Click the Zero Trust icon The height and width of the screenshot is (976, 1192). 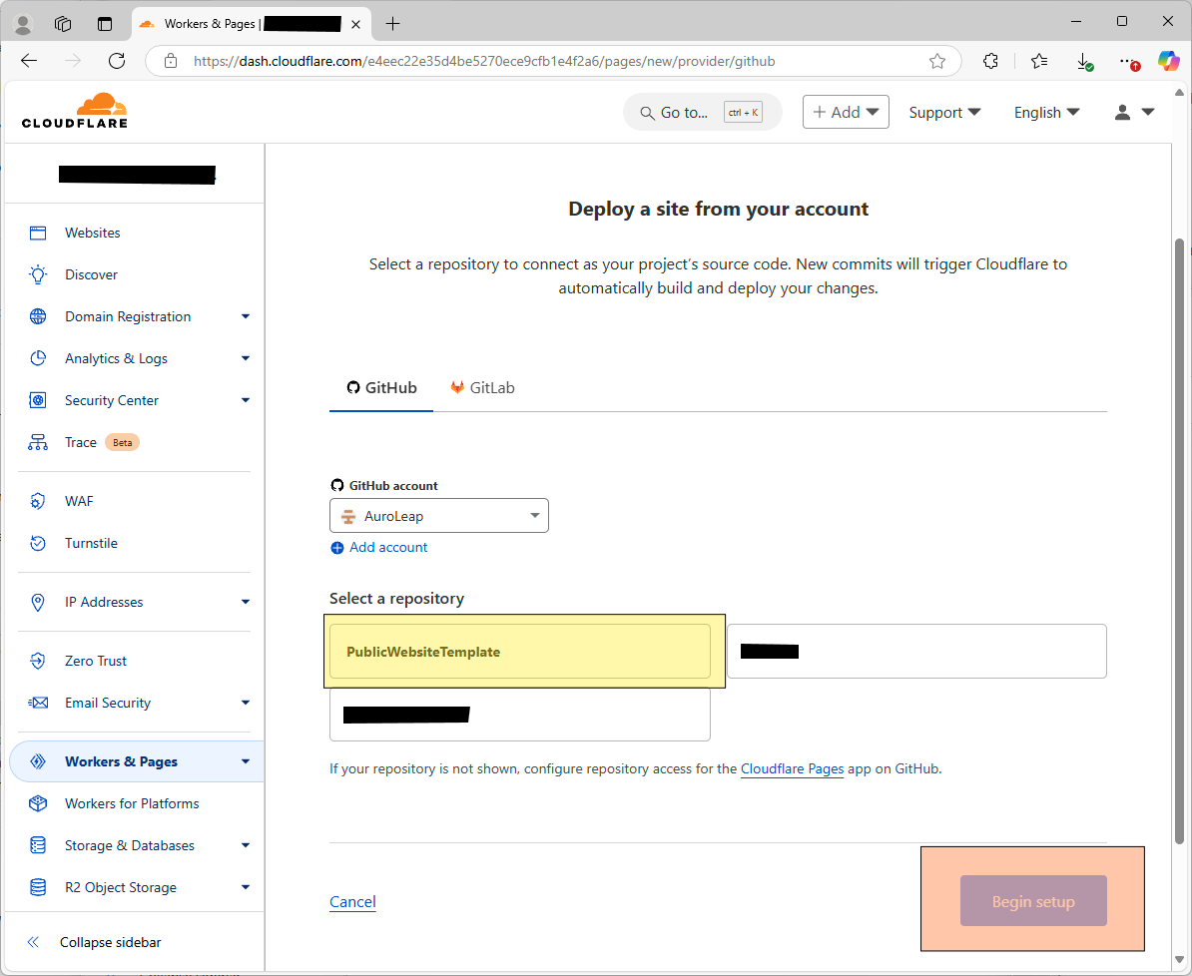click(x=38, y=661)
